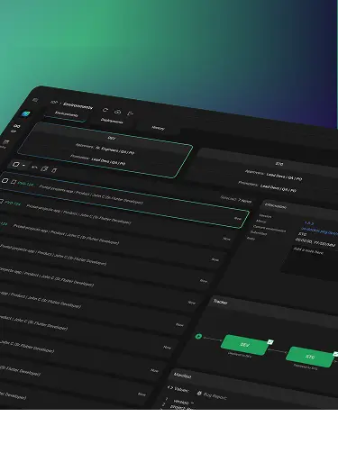Expand the select-all dropdown arrow
Screen dimensions: 338x462
point(23,166)
